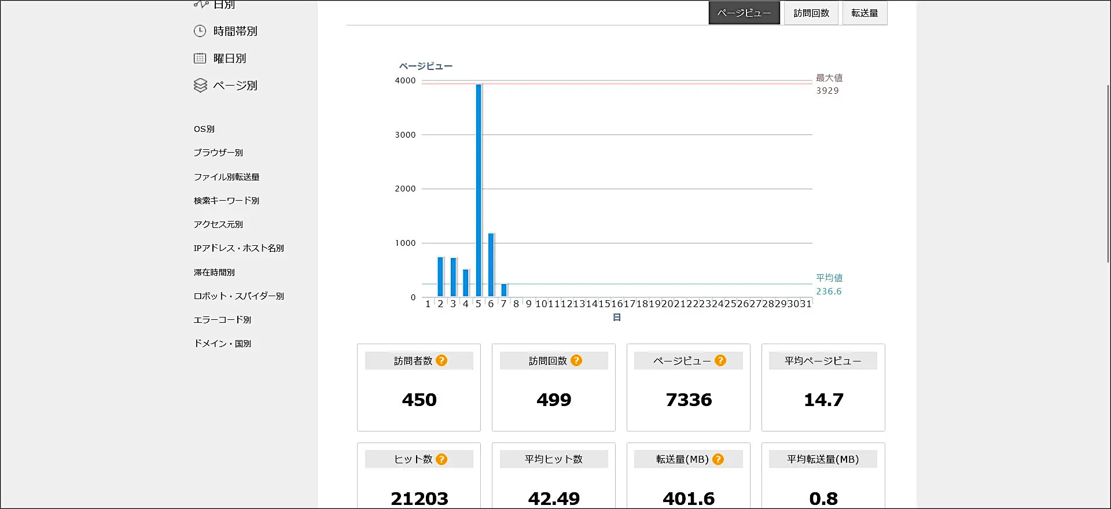The height and width of the screenshot is (509, 1111).
Task: Click help icon beside ページビュー card title
Action: click(720, 360)
